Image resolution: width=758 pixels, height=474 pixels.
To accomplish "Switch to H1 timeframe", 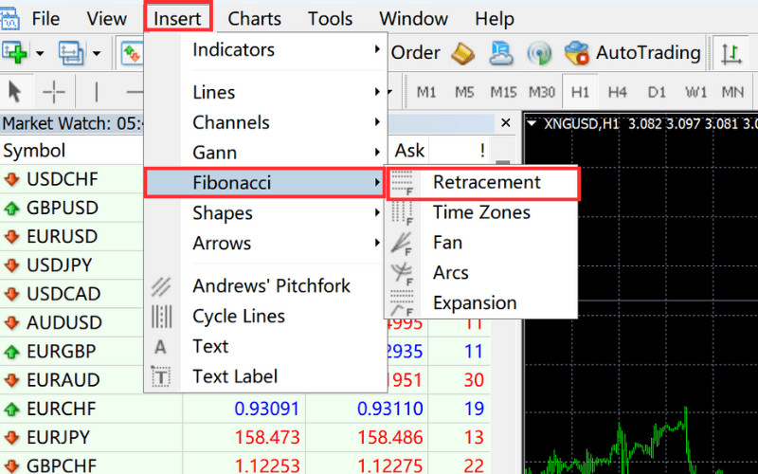I will click(x=580, y=92).
